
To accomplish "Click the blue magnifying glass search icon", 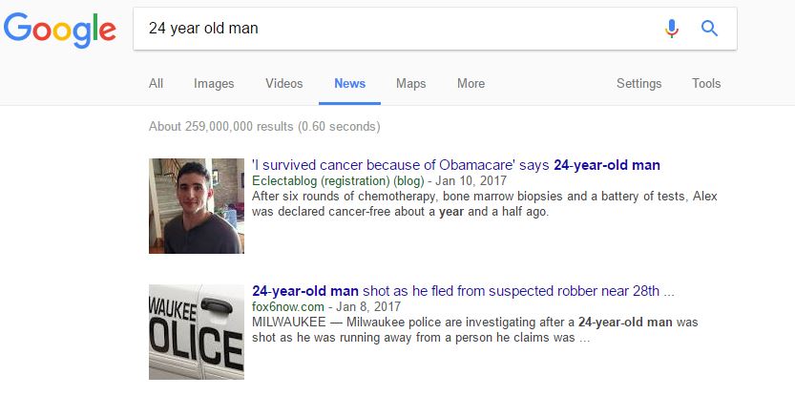I will (x=709, y=29).
